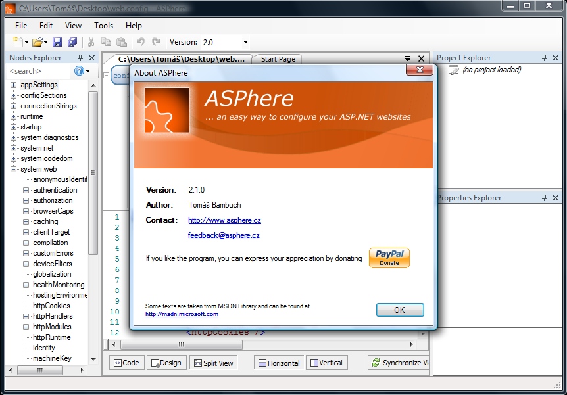The height and width of the screenshot is (395, 567).
Task: Select the runtime tree node
Action: [x=32, y=116]
